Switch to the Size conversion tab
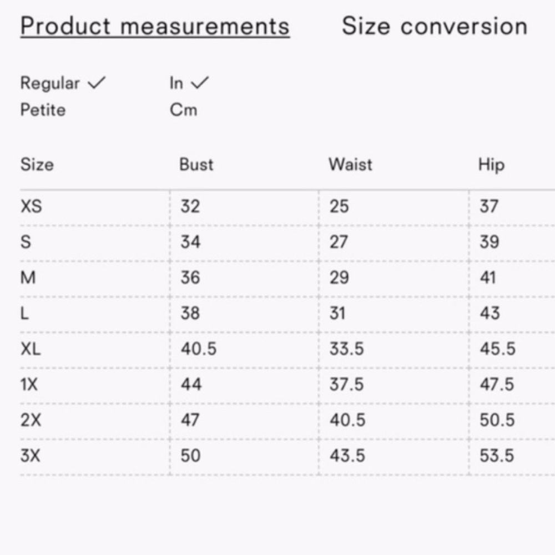Viewport: 555px width, 555px height. (435, 26)
